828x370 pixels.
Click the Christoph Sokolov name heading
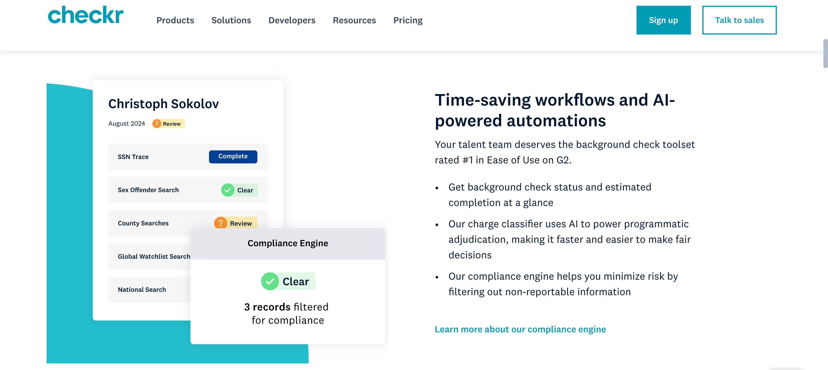point(163,104)
